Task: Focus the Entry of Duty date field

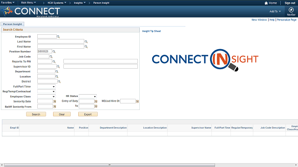Action: pyautogui.click(x=87, y=101)
